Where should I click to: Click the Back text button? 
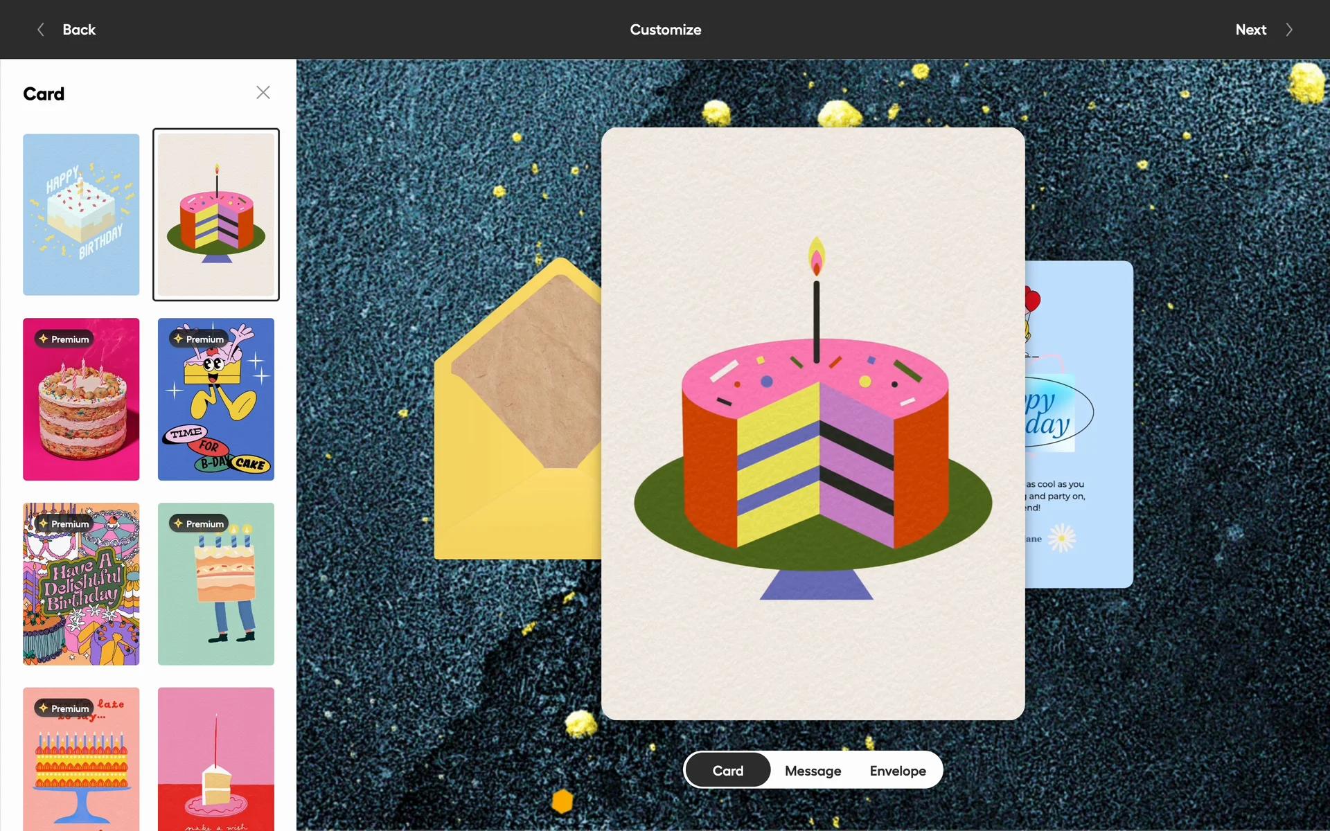tap(79, 30)
